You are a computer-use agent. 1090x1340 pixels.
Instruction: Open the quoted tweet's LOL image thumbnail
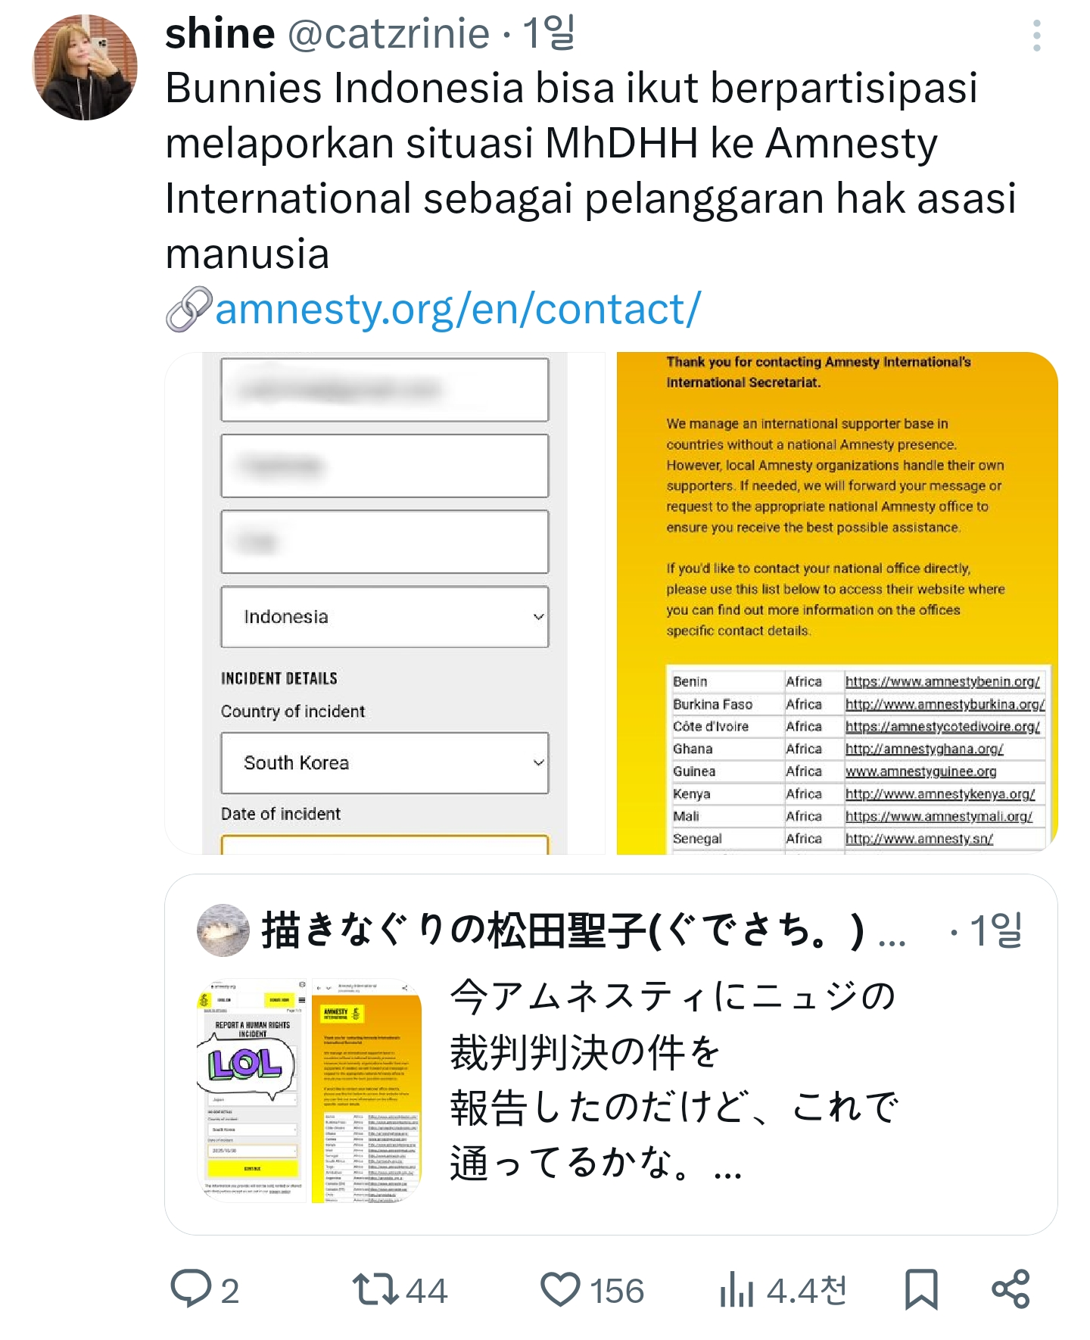pyautogui.click(x=252, y=1090)
